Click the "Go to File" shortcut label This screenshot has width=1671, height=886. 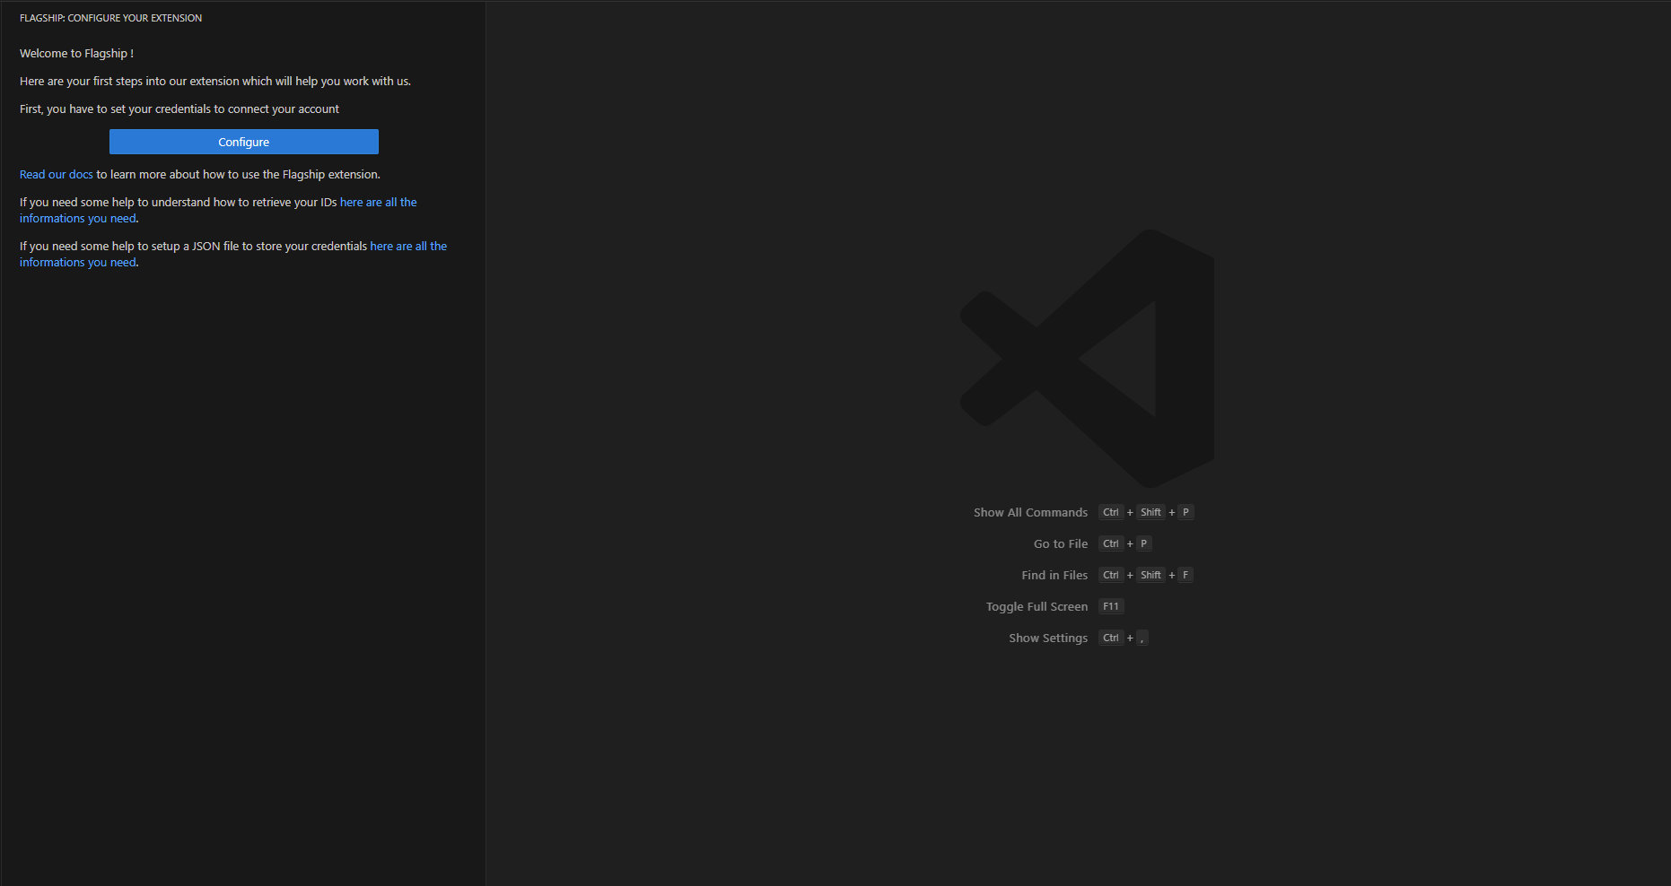[1061, 544]
